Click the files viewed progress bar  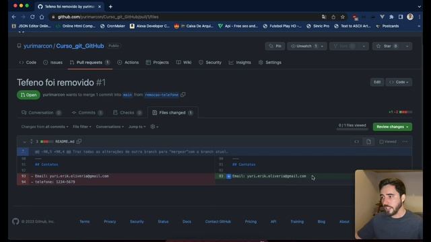point(352,129)
